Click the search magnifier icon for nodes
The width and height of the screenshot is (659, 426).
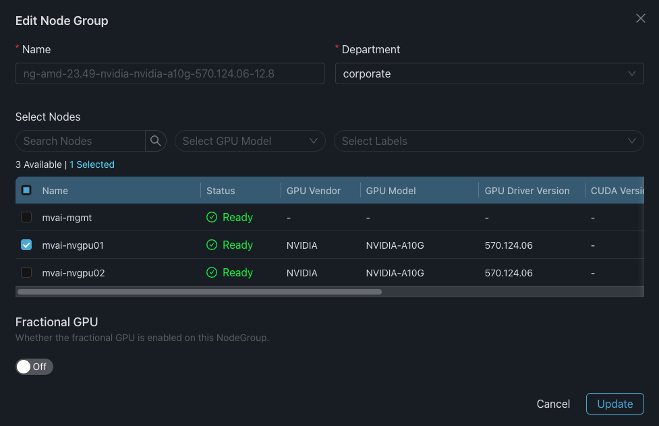click(x=156, y=141)
